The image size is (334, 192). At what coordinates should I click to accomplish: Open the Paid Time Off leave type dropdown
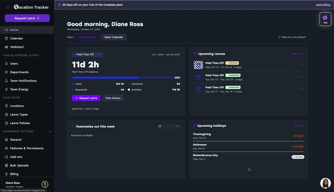(x=88, y=55)
